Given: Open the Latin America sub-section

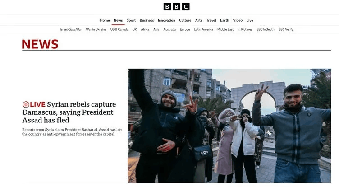Looking at the screenshot, I should coord(203,29).
